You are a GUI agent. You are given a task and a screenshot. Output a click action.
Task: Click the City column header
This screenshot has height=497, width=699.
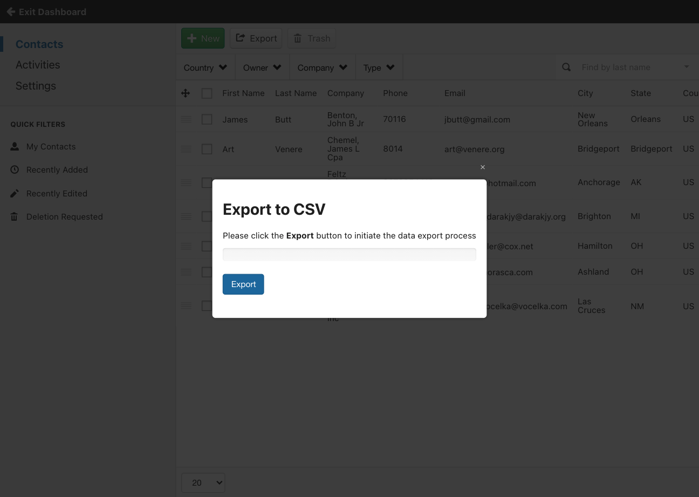(585, 93)
